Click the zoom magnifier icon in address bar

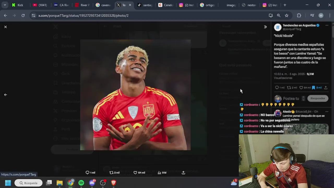point(279,16)
